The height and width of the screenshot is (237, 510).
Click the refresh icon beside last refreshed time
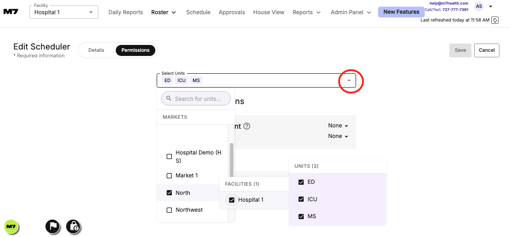495,20
